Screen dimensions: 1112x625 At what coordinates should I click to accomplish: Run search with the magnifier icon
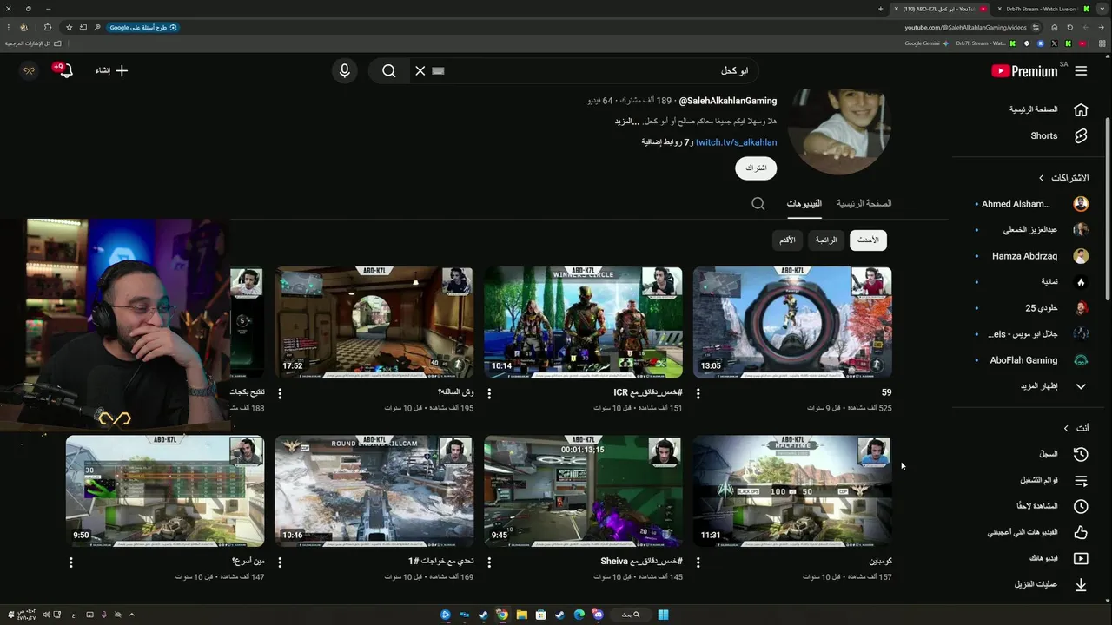(x=389, y=71)
